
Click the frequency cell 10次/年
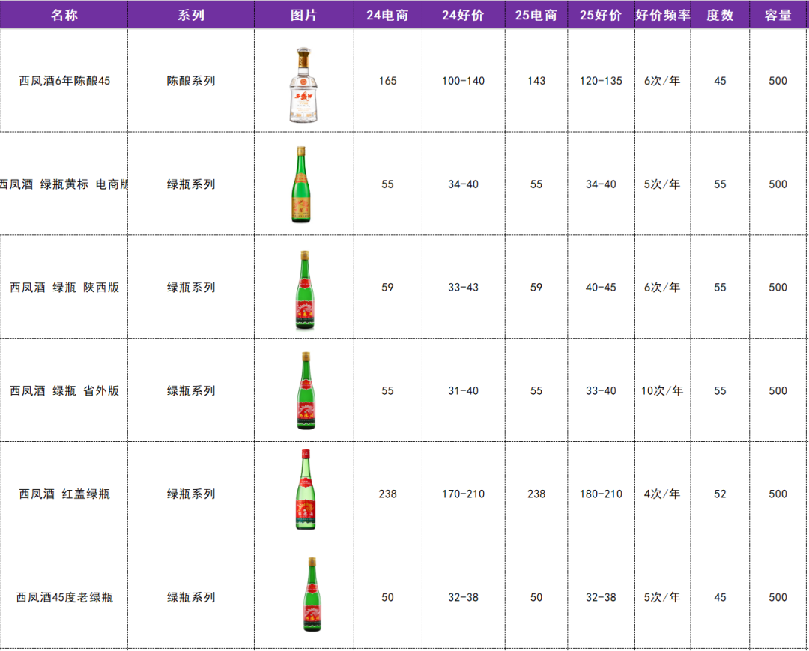662,390
